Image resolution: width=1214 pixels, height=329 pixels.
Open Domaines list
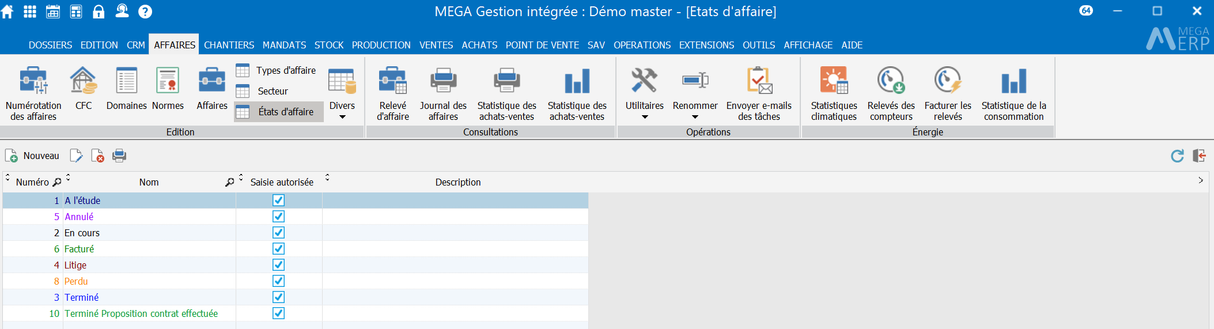[127, 88]
